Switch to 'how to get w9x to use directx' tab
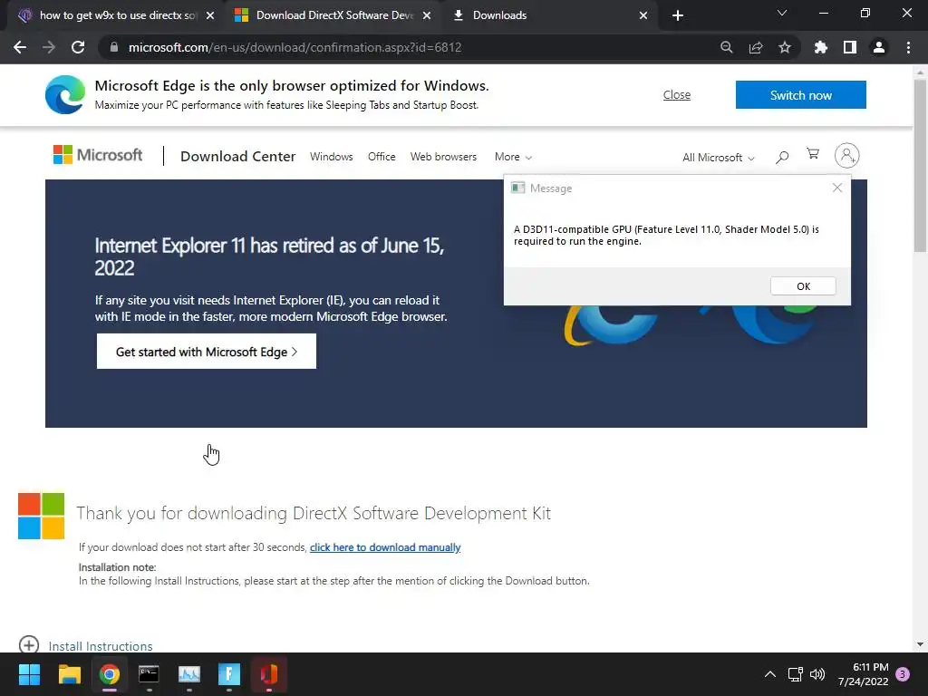 [117, 15]
